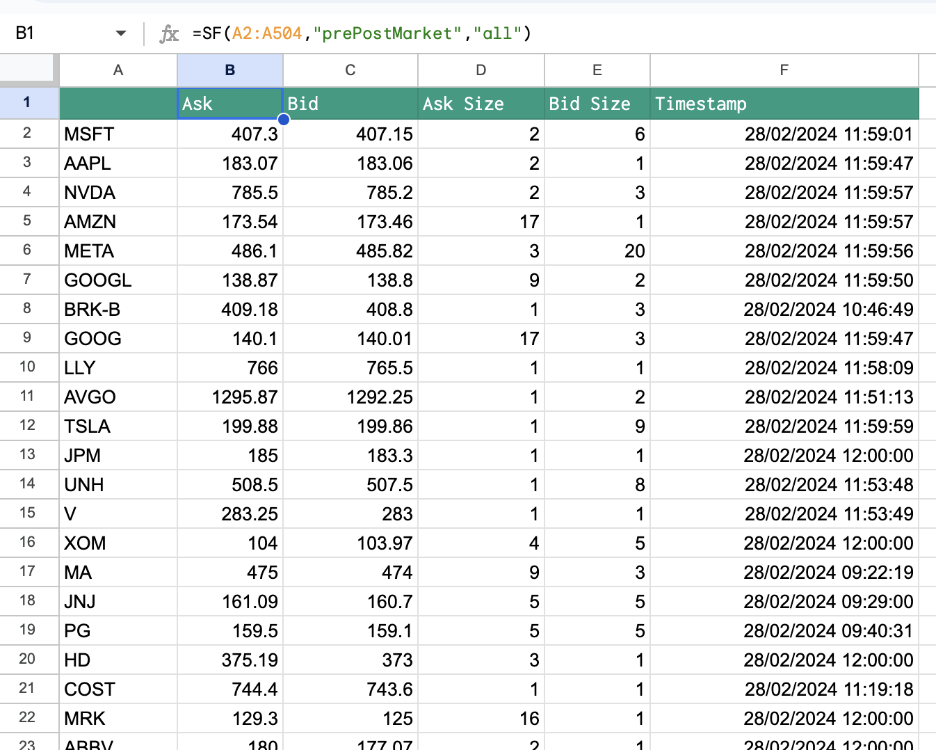Select the META ticker cell
Viewport: 936px width, 750px height.
coord(118,250)
